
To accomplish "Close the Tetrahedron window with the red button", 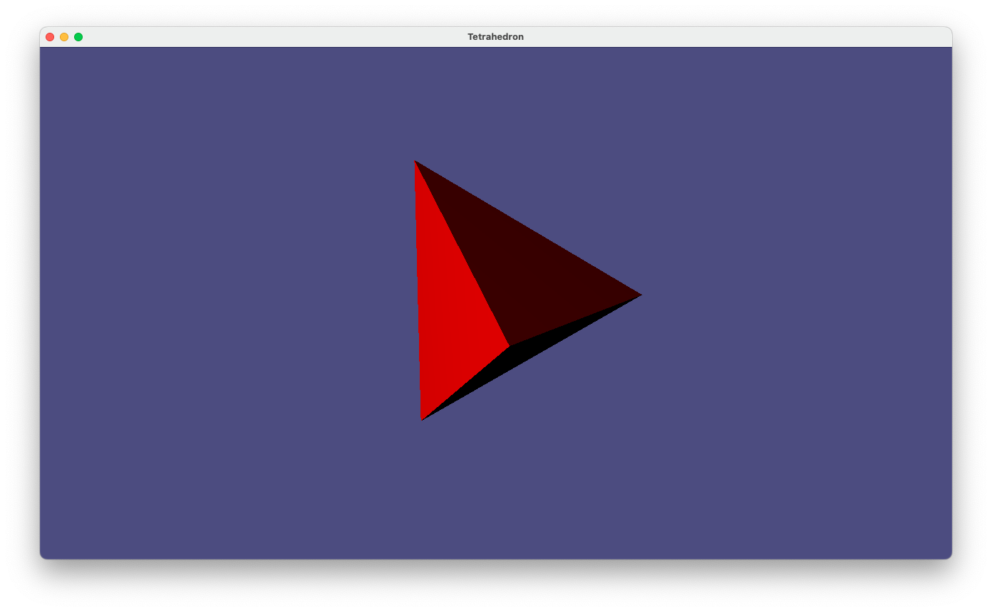I will [x=50, y=37].
